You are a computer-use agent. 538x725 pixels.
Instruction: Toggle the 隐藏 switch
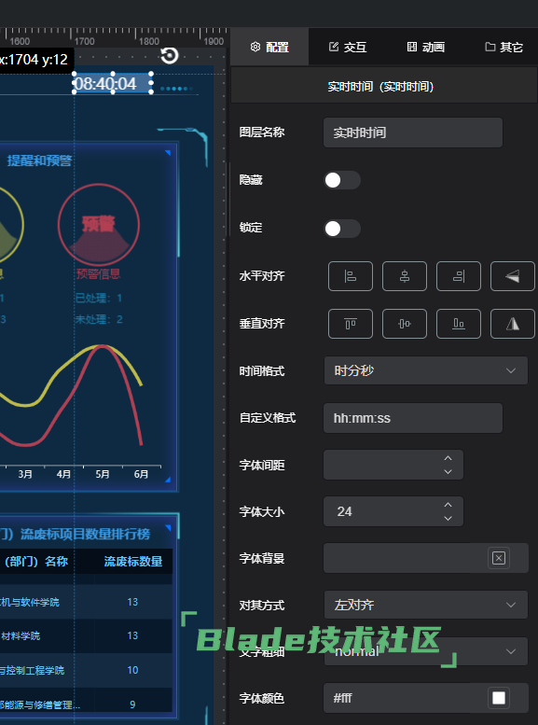pos(342,180)
